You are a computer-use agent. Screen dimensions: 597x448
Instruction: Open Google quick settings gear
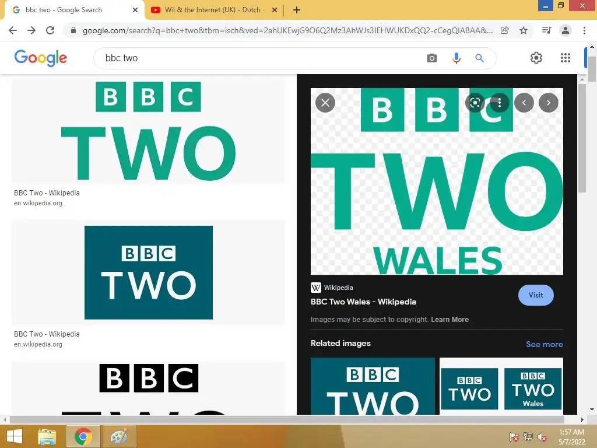pos(536,58)
